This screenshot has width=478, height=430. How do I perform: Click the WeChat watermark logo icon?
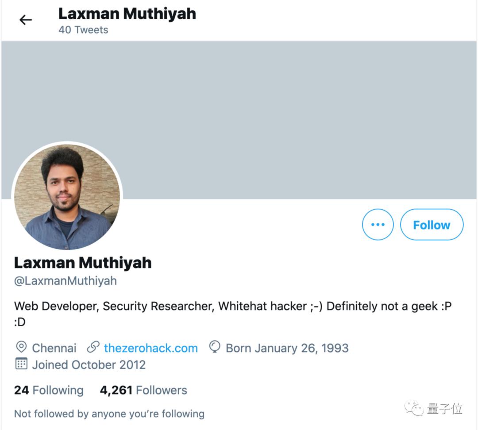[413, 408]
